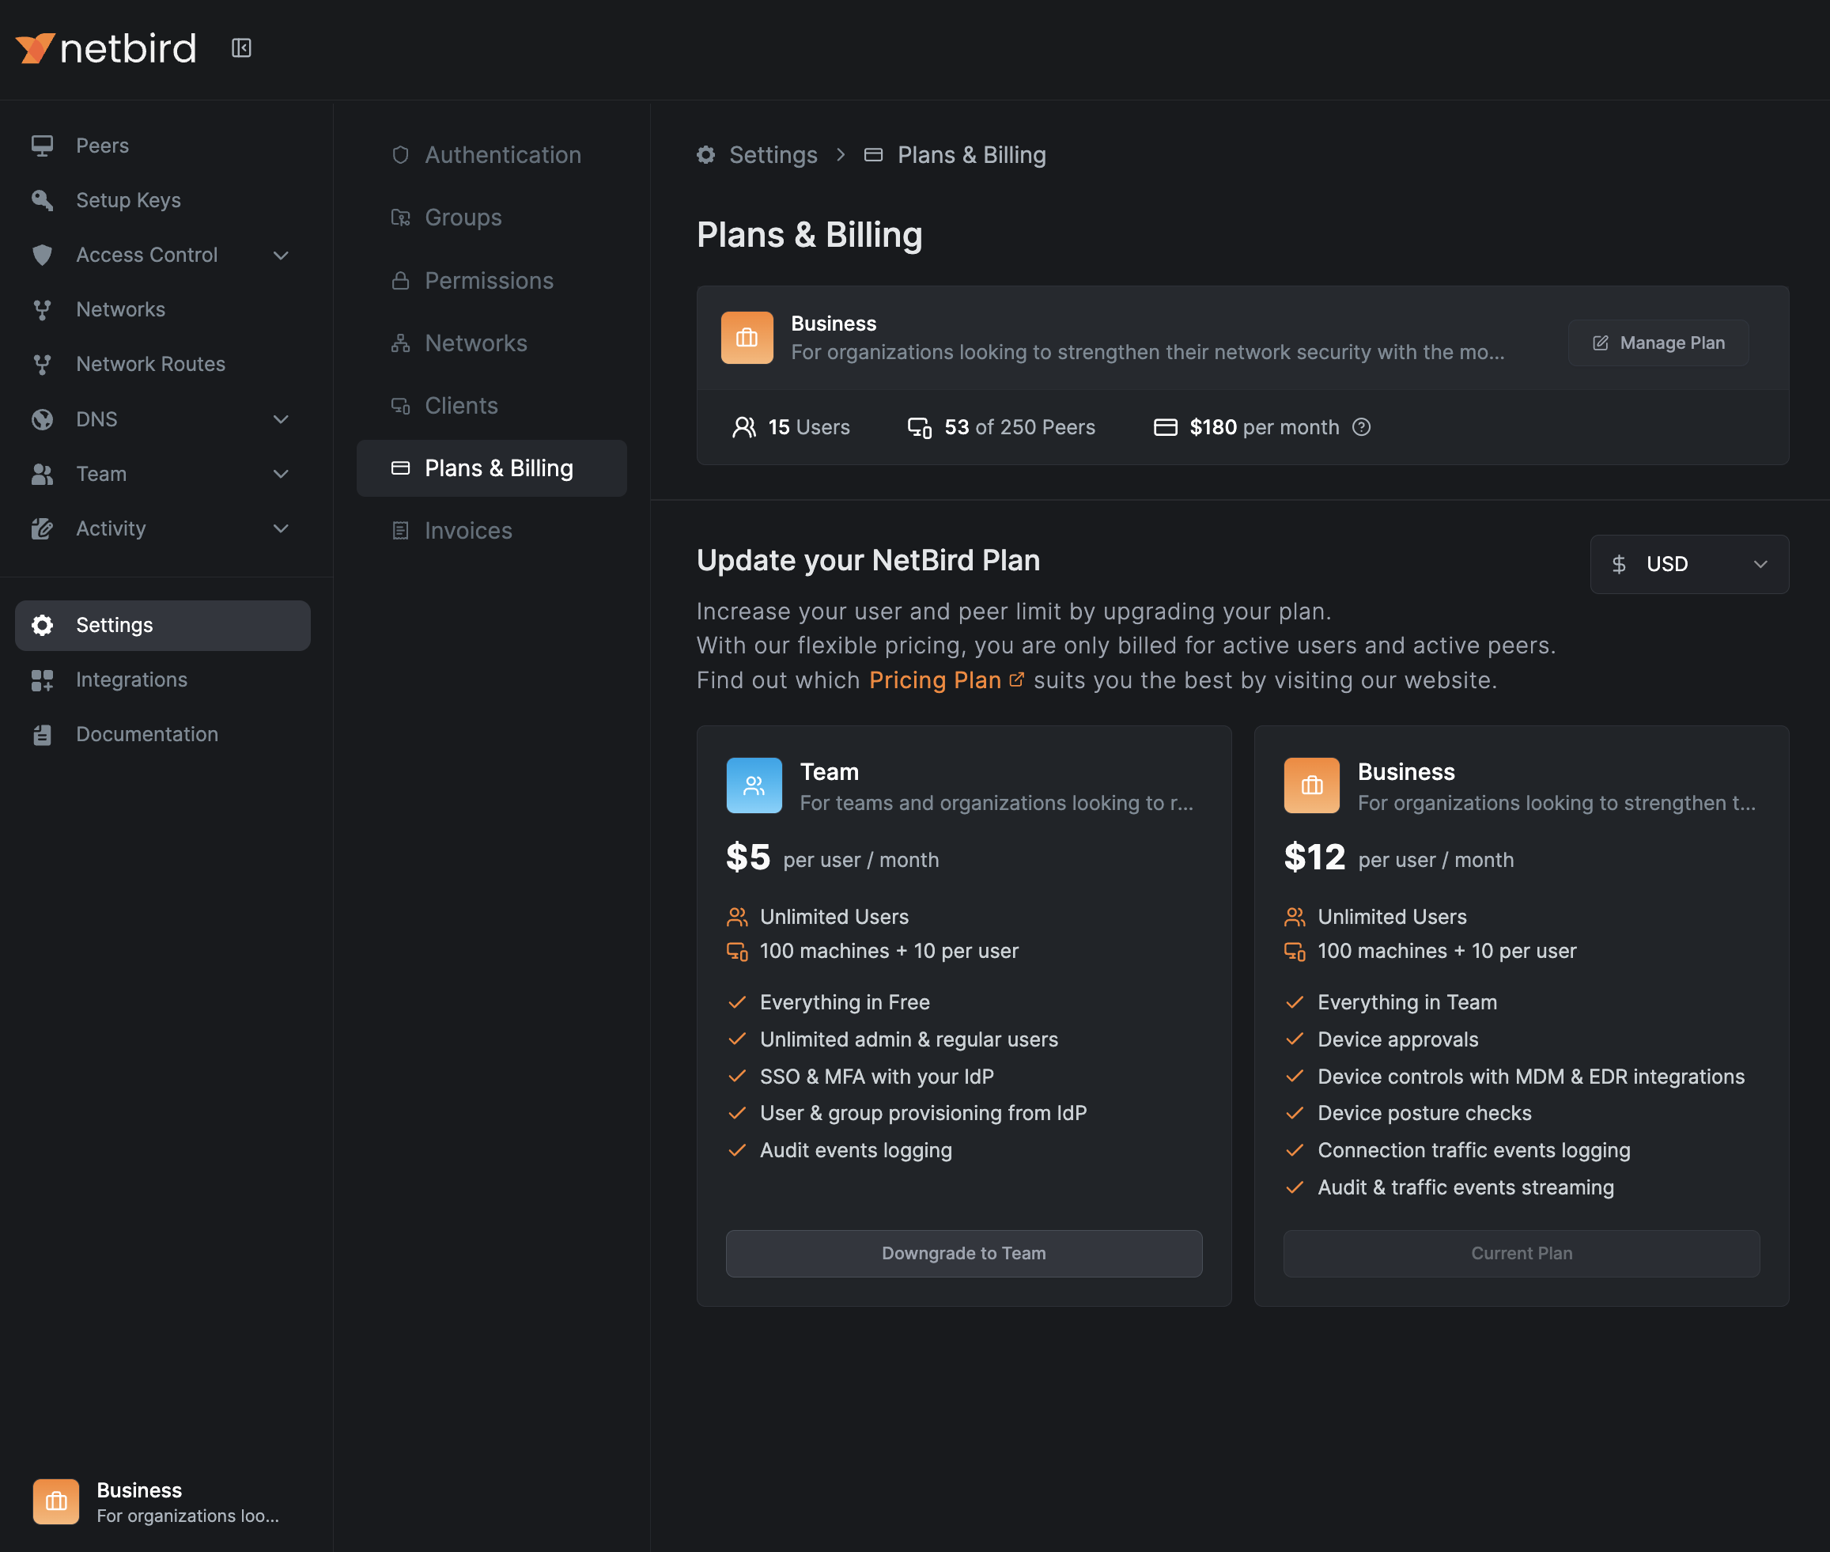Click the Invoices document icon
The height and width of the screenshot is (1552, 1830).
401,530
